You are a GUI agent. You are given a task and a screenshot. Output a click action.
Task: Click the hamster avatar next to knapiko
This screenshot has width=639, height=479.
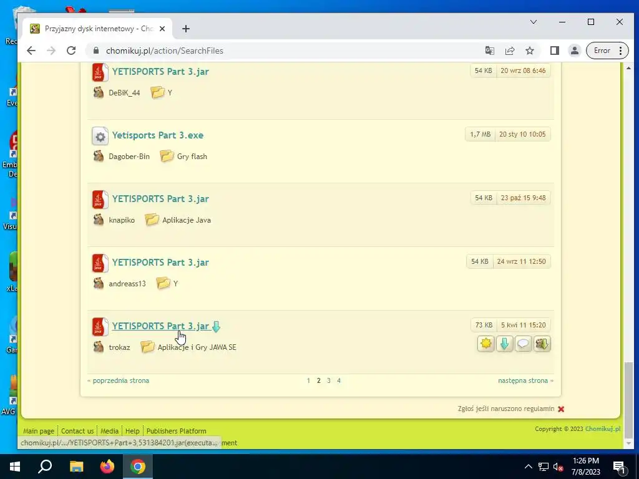click(x=98, y=220)
